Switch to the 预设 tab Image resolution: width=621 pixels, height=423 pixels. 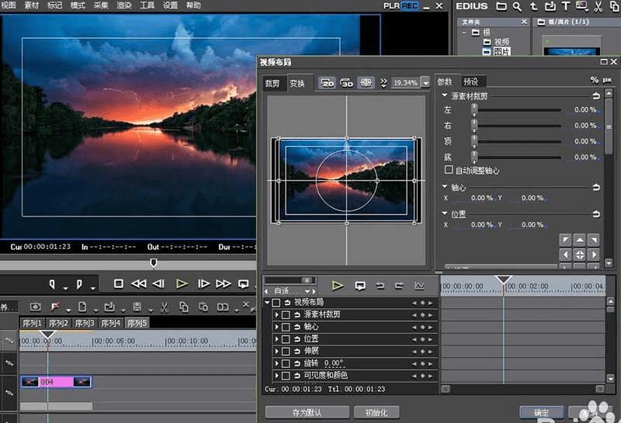click(470, 81)
